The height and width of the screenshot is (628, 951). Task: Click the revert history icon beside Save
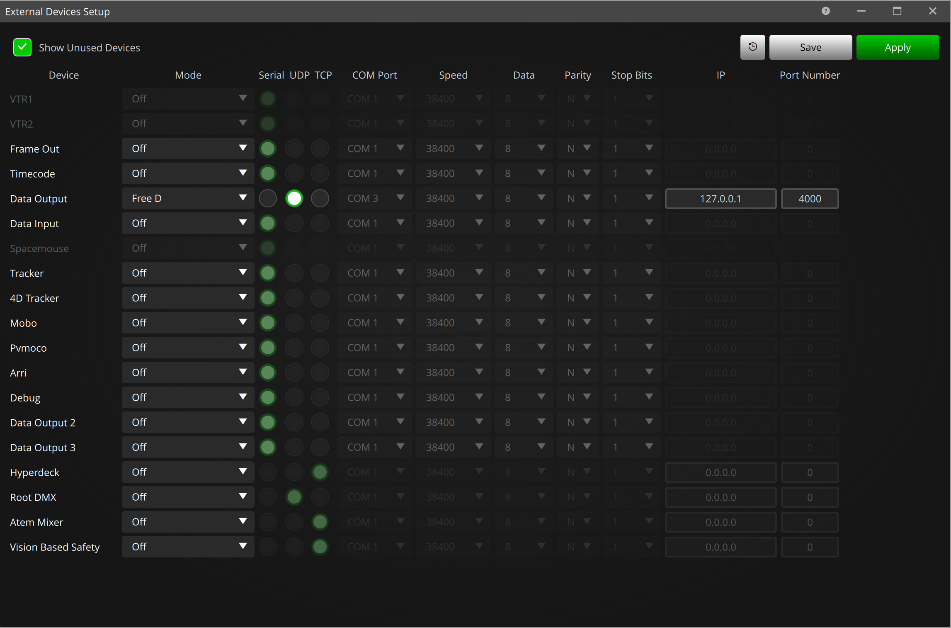(752, 47)
